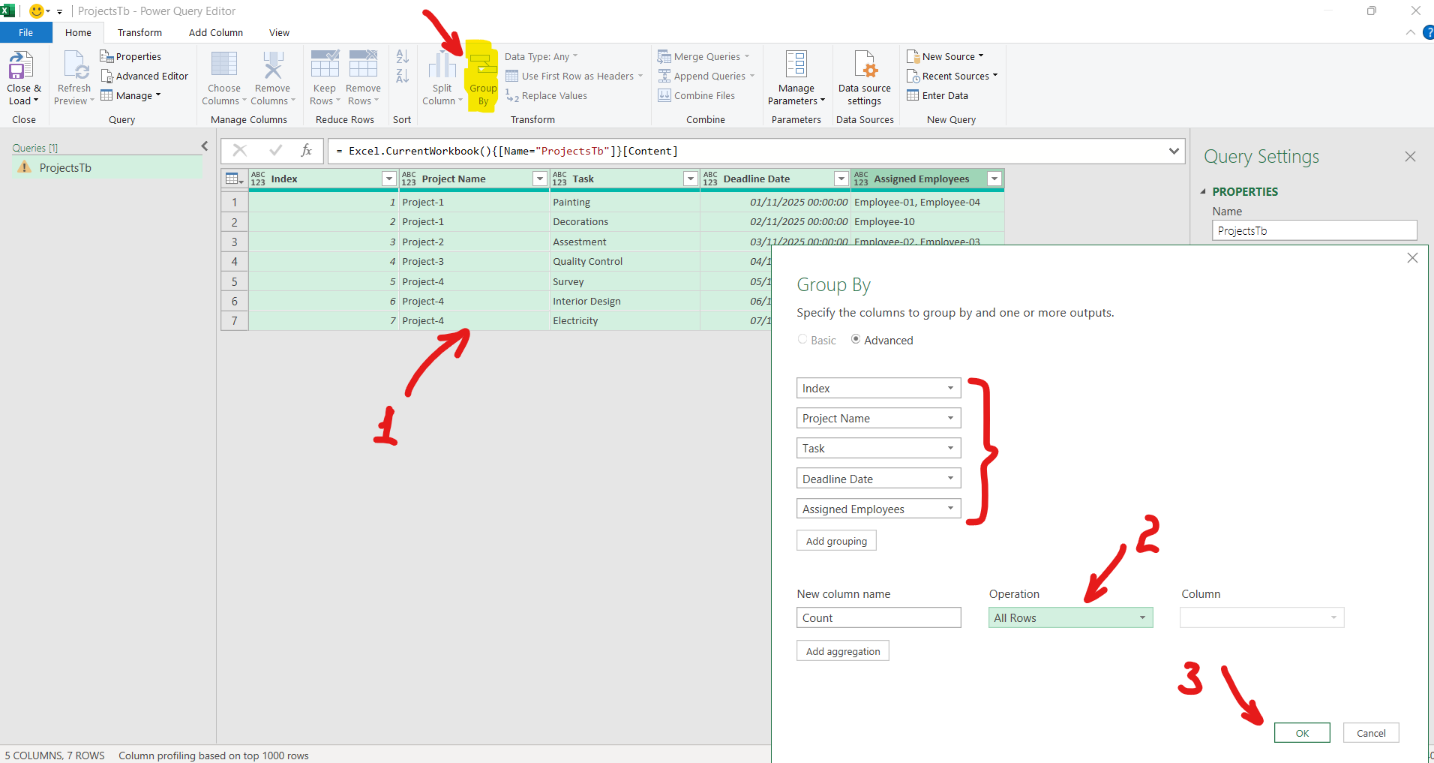Open the Deadline Date grouping dropdown
Viewport: 1434px width, 763px height.
pyautogui.click(x=878, y=479)
